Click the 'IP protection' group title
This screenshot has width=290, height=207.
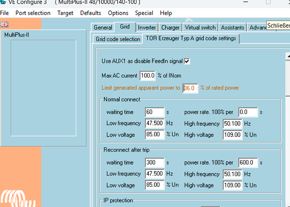tap(118, 200)
